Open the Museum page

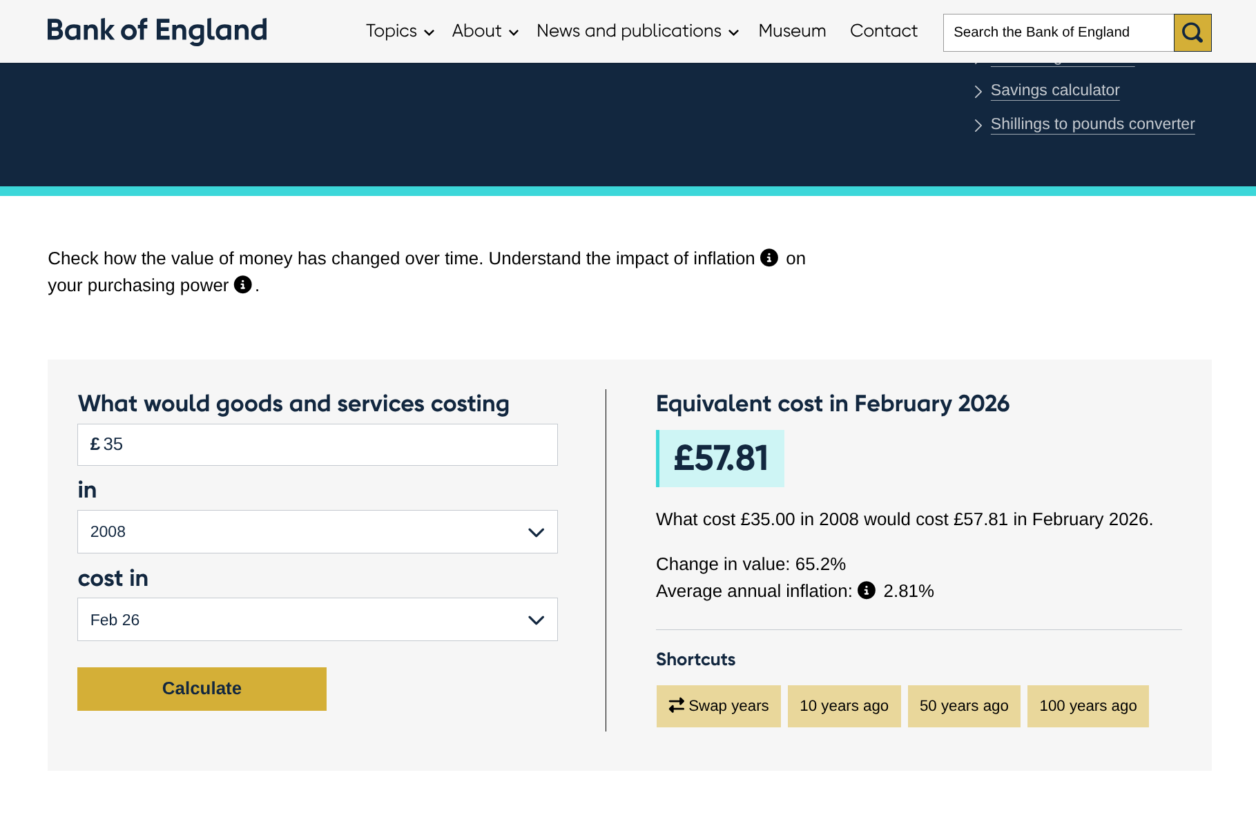[x=792, y=31]
